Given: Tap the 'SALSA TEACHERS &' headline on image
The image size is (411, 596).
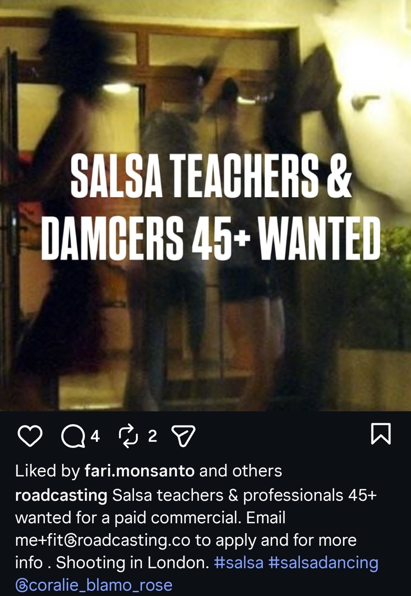Looking at the screenshot, I should [211, 176].
